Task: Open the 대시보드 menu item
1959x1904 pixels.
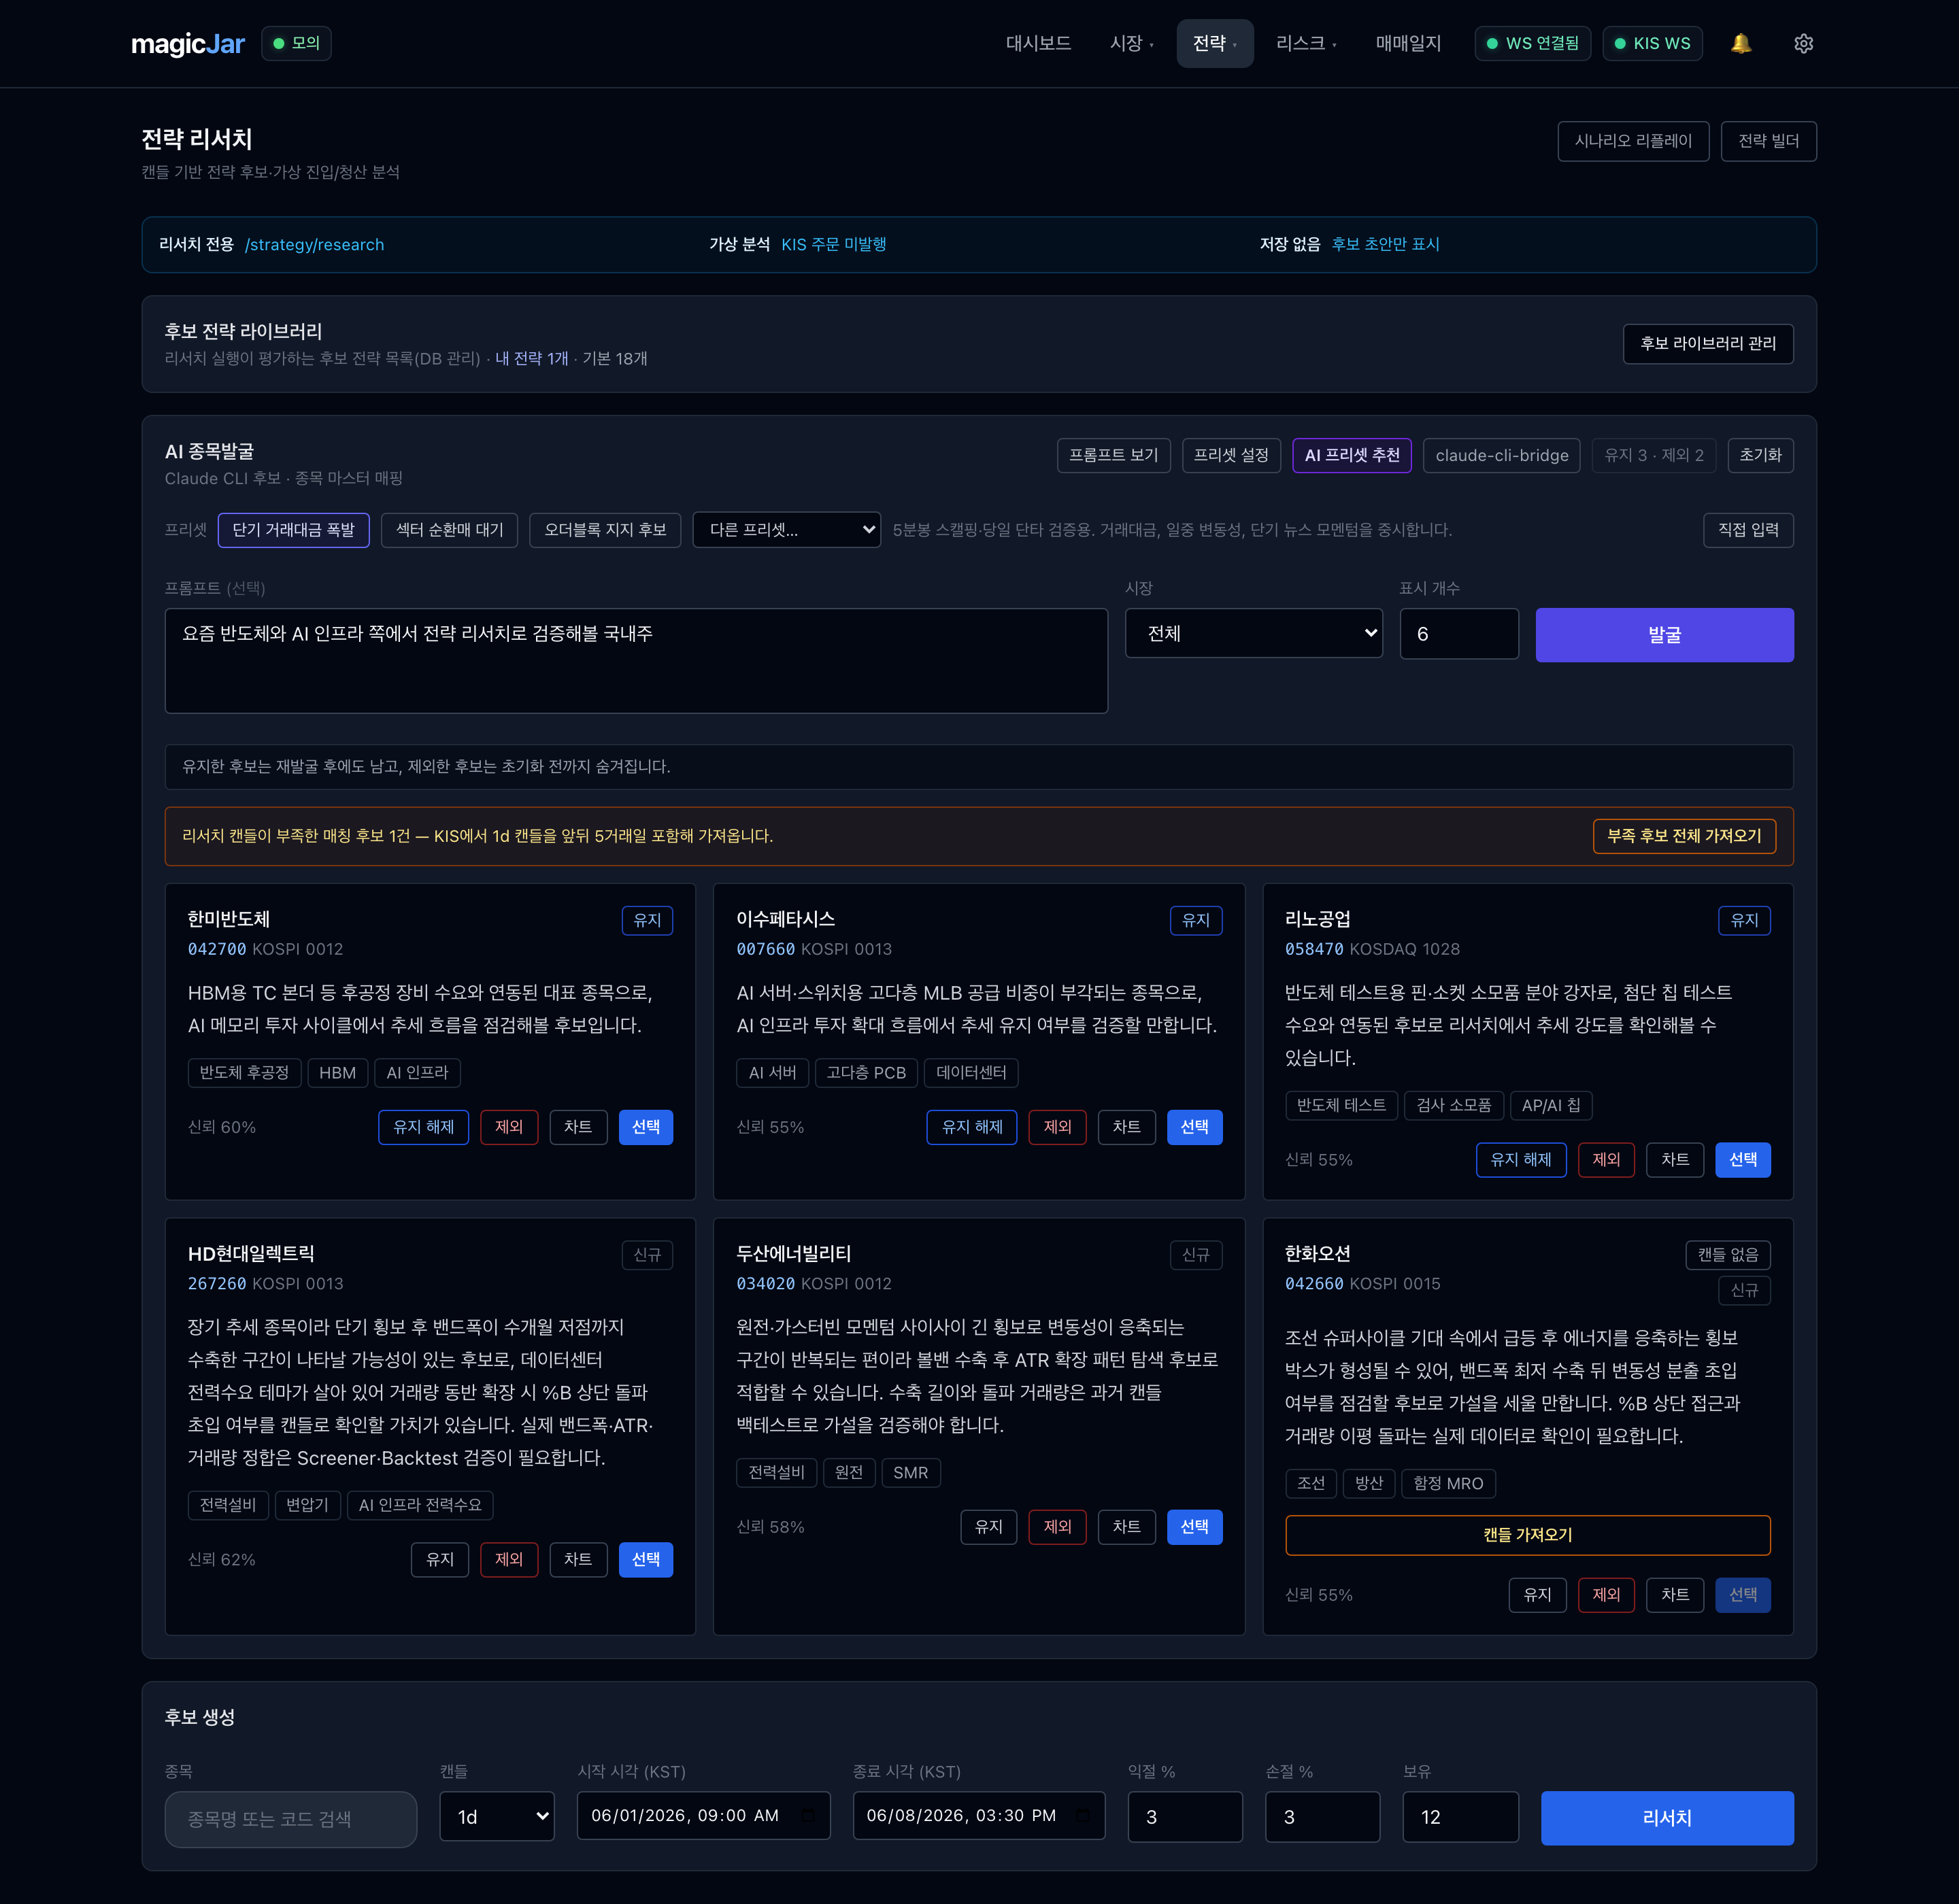Action: [1039, 43]
